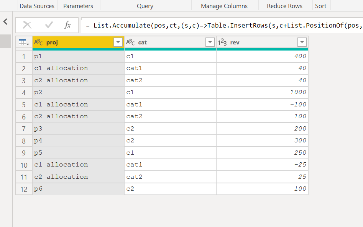
Task: Select c2 allocation cell in row 6
Action: click(78, 117)
